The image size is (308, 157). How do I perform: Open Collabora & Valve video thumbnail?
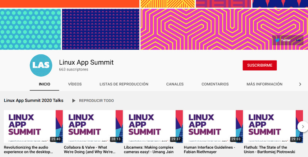pos(93,126)
